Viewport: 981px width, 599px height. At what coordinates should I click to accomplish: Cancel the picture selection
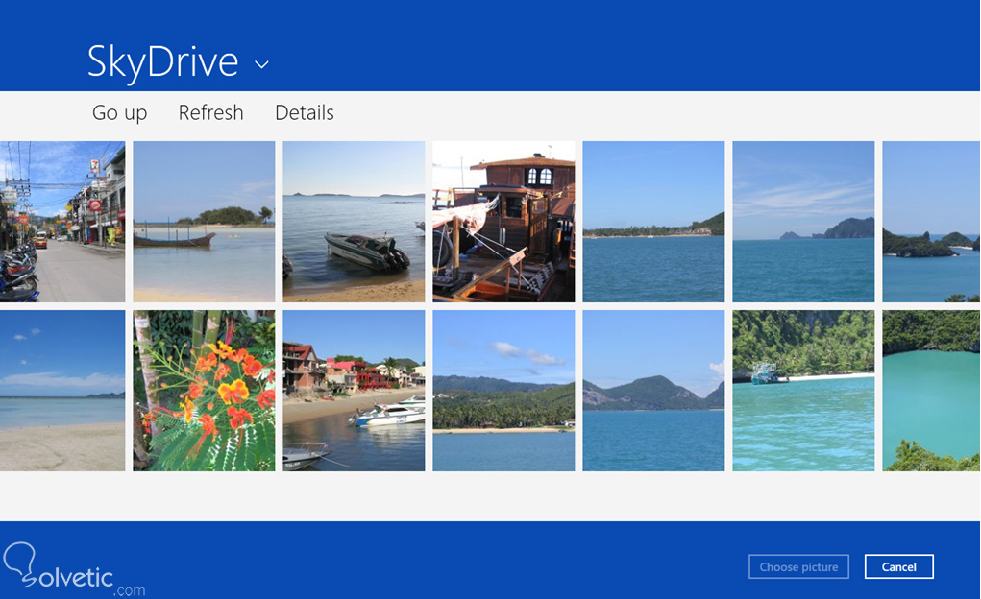(x=899, y=566)
